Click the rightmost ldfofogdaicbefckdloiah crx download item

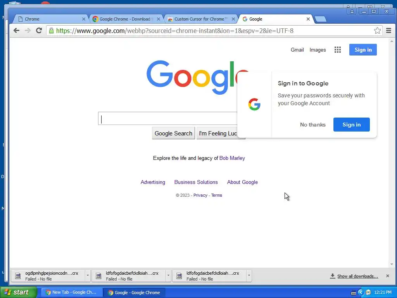tap(209, 276)
